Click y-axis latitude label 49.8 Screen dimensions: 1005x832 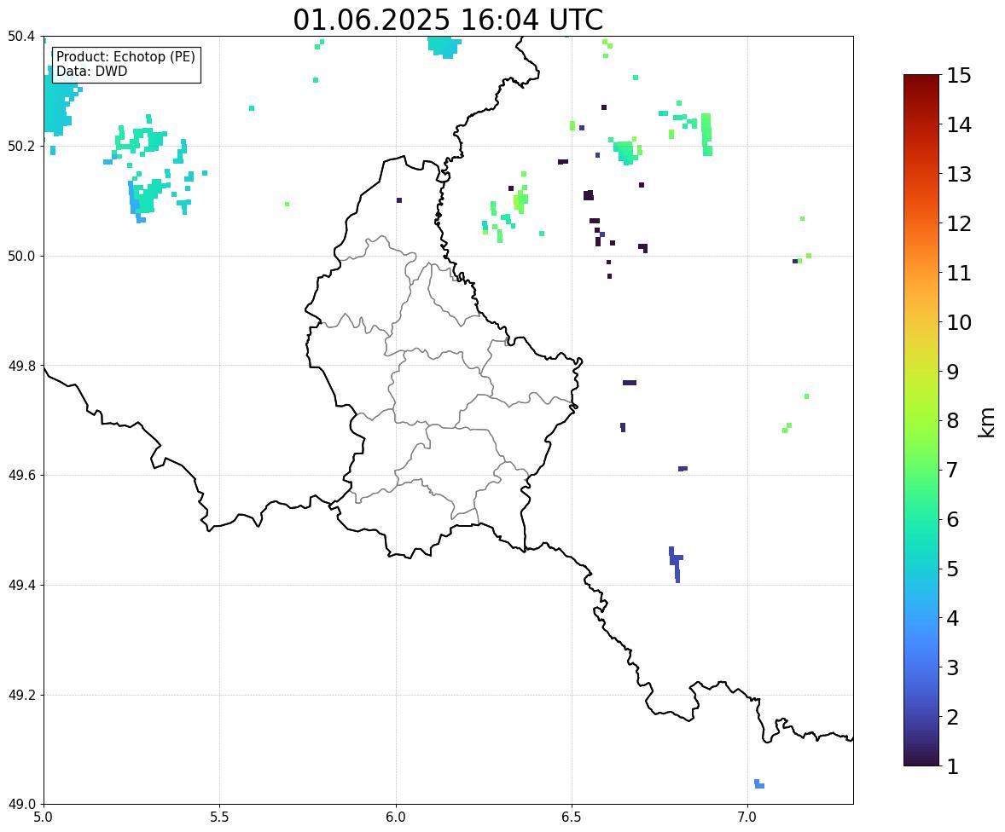(21, 366)
